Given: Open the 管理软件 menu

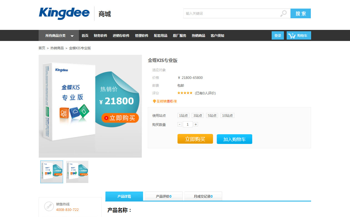Looking at the screenshot, I should tap(142, 35).
